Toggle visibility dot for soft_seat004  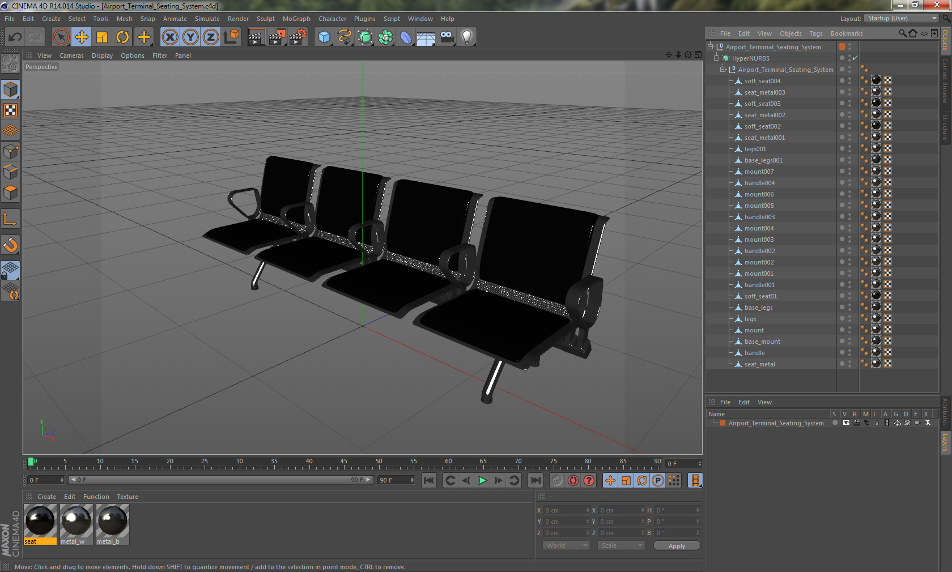[841, 80]
